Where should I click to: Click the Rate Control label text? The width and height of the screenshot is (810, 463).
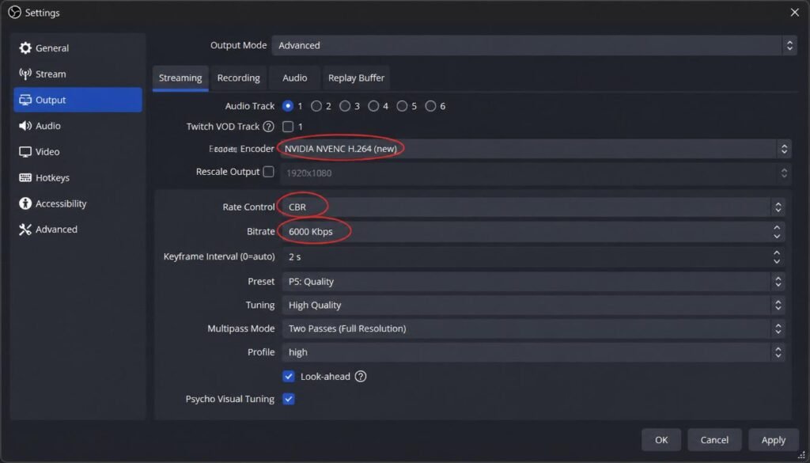pos(248,207)
